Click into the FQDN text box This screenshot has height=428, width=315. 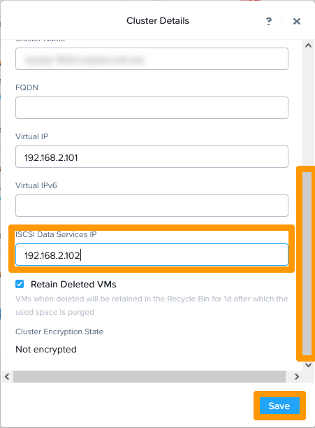tap(152, 108)
